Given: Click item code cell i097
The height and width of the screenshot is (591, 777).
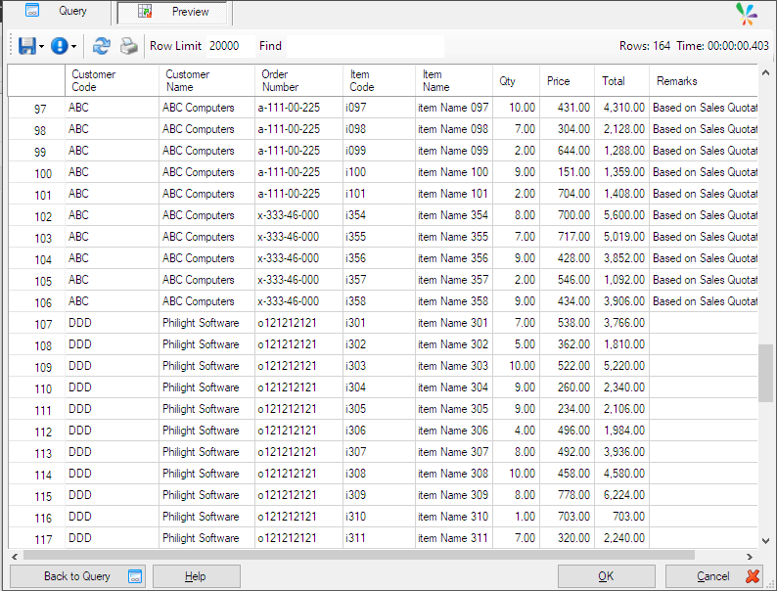Looking at the screenshot, I should pyautogui.click(x=379, y=108).
